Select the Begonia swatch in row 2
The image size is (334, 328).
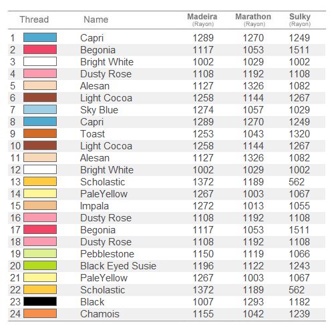pyautogui.click(x=40, y=49)
